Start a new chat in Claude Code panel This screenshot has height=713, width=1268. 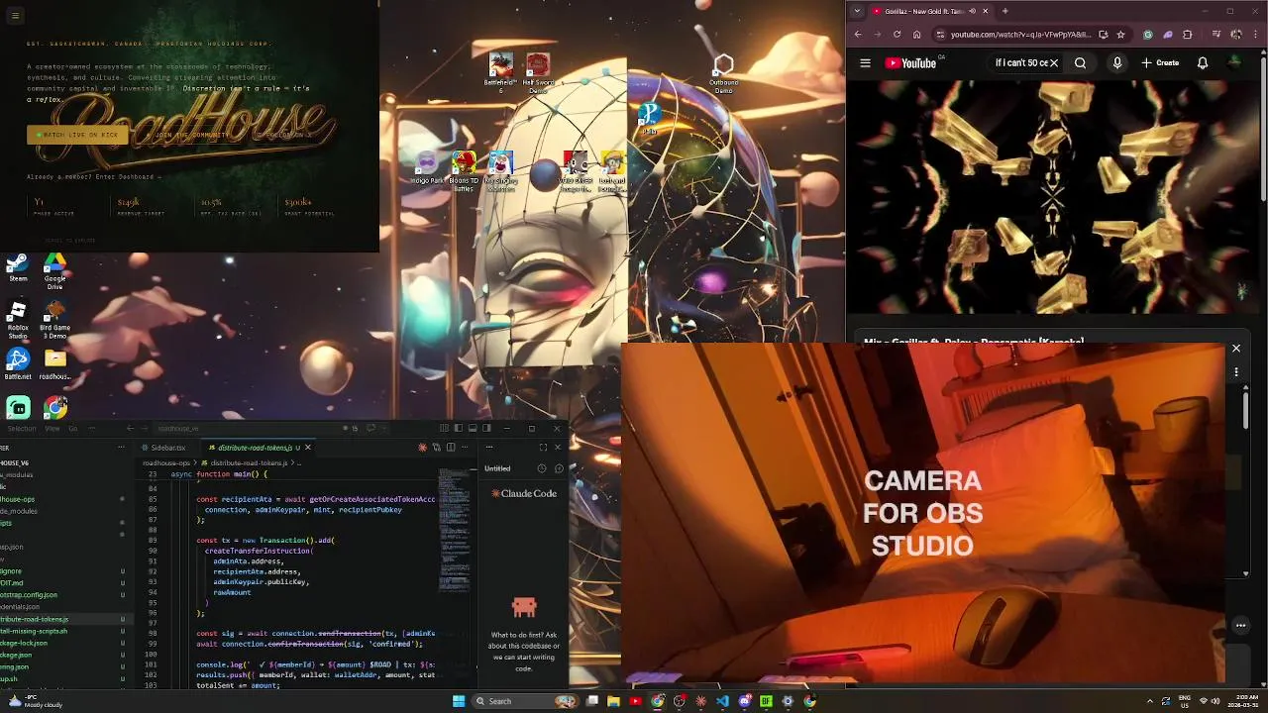(558, 468)
